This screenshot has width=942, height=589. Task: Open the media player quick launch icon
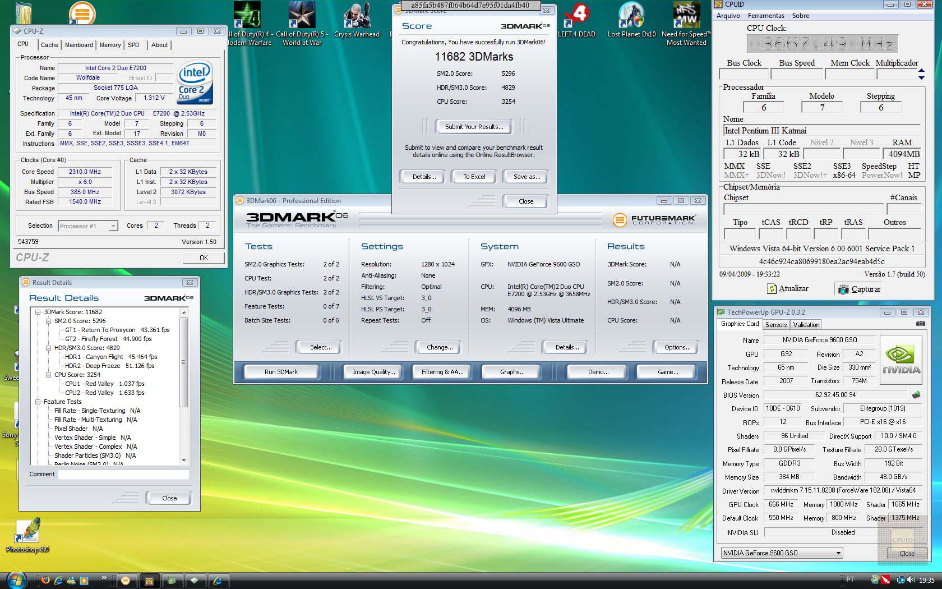(x=84, y=581)
